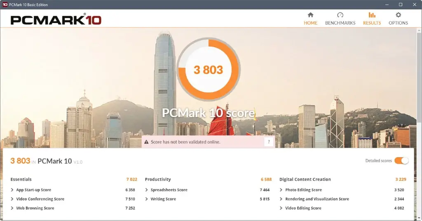Click the question mark help button
422x221 pixels.
pyautogui.click(x=269, y=142)
